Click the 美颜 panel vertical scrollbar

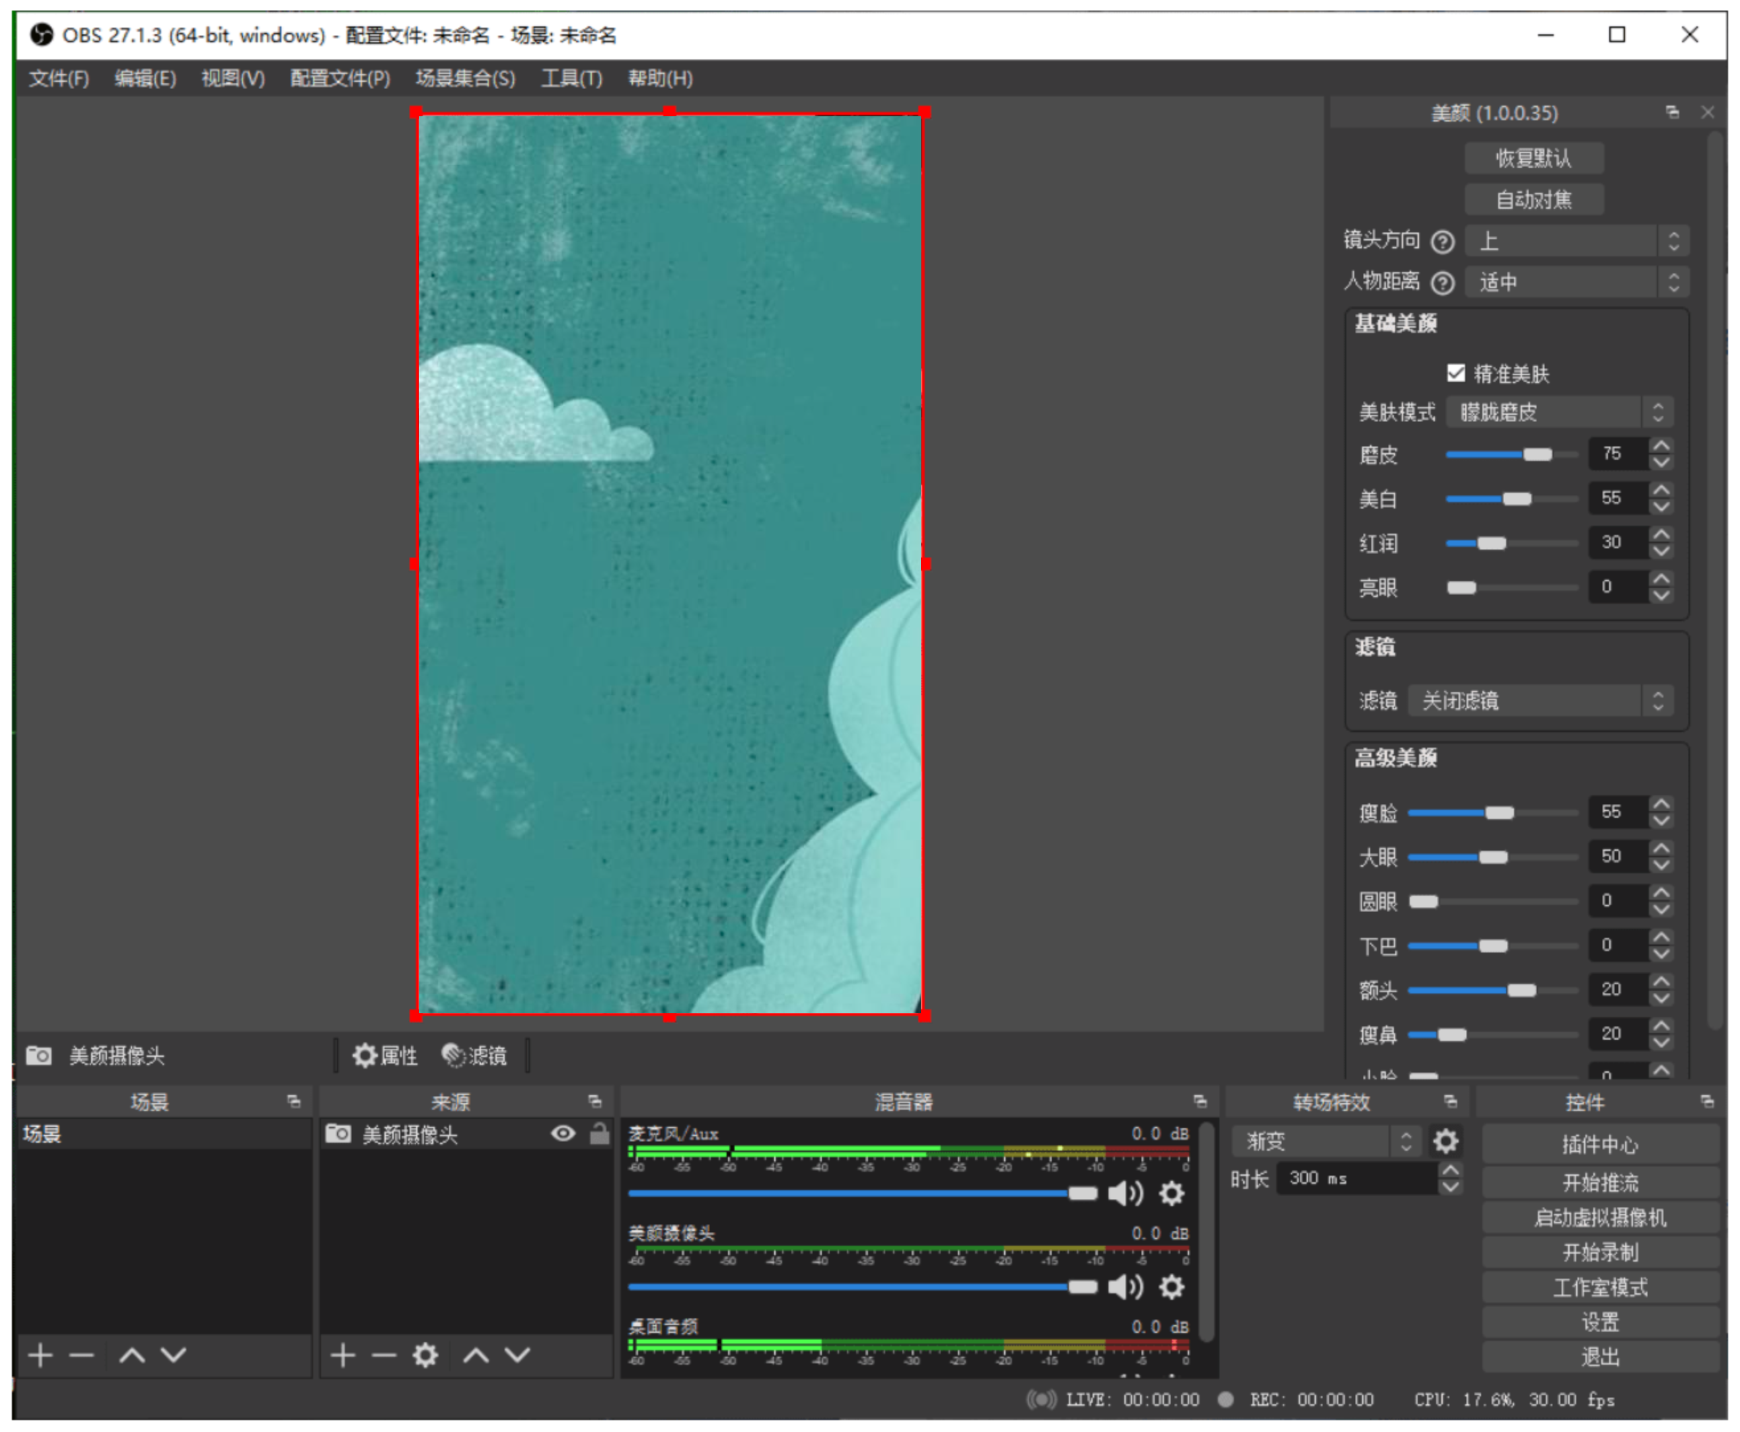tap(1716, 581)
